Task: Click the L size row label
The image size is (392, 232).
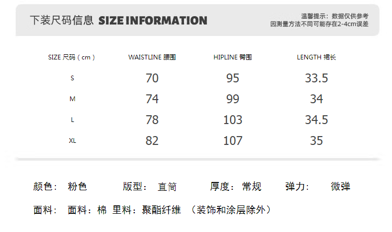Action: (72, 120)
